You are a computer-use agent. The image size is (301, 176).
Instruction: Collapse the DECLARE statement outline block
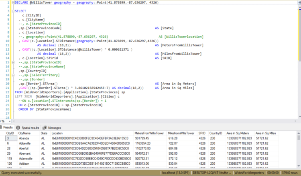(13, 2)
